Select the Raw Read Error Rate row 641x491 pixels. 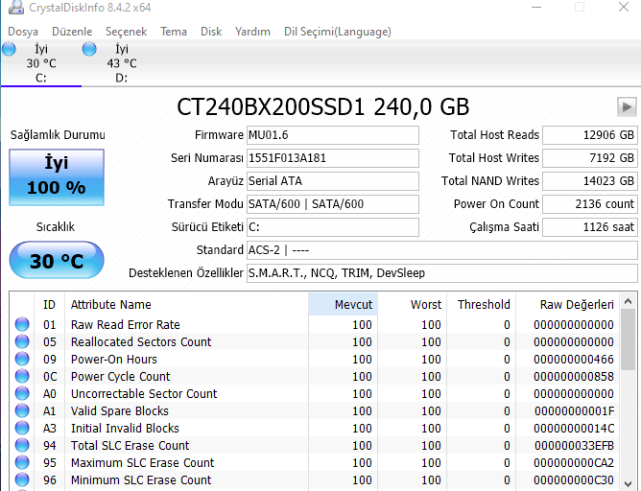(314, 324)
